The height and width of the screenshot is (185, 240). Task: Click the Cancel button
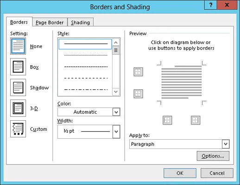pyautogui.click(x=217, y=173)
